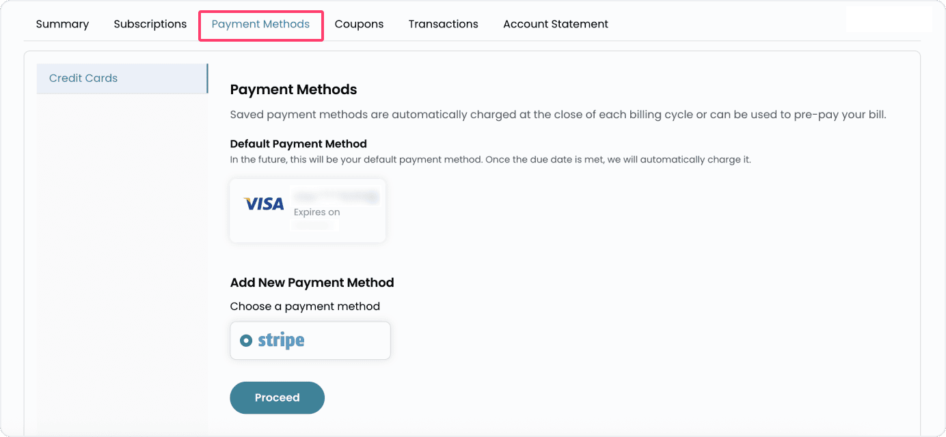Click the masked card number on the card
Screen dimensions: 946x437
pyautogui.click(x=336, y=196)
